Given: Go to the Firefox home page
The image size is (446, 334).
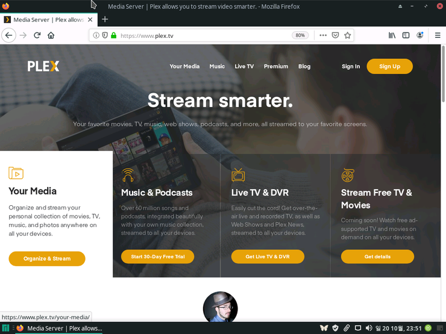Looking at the screenshot, I should pos(51,36).
